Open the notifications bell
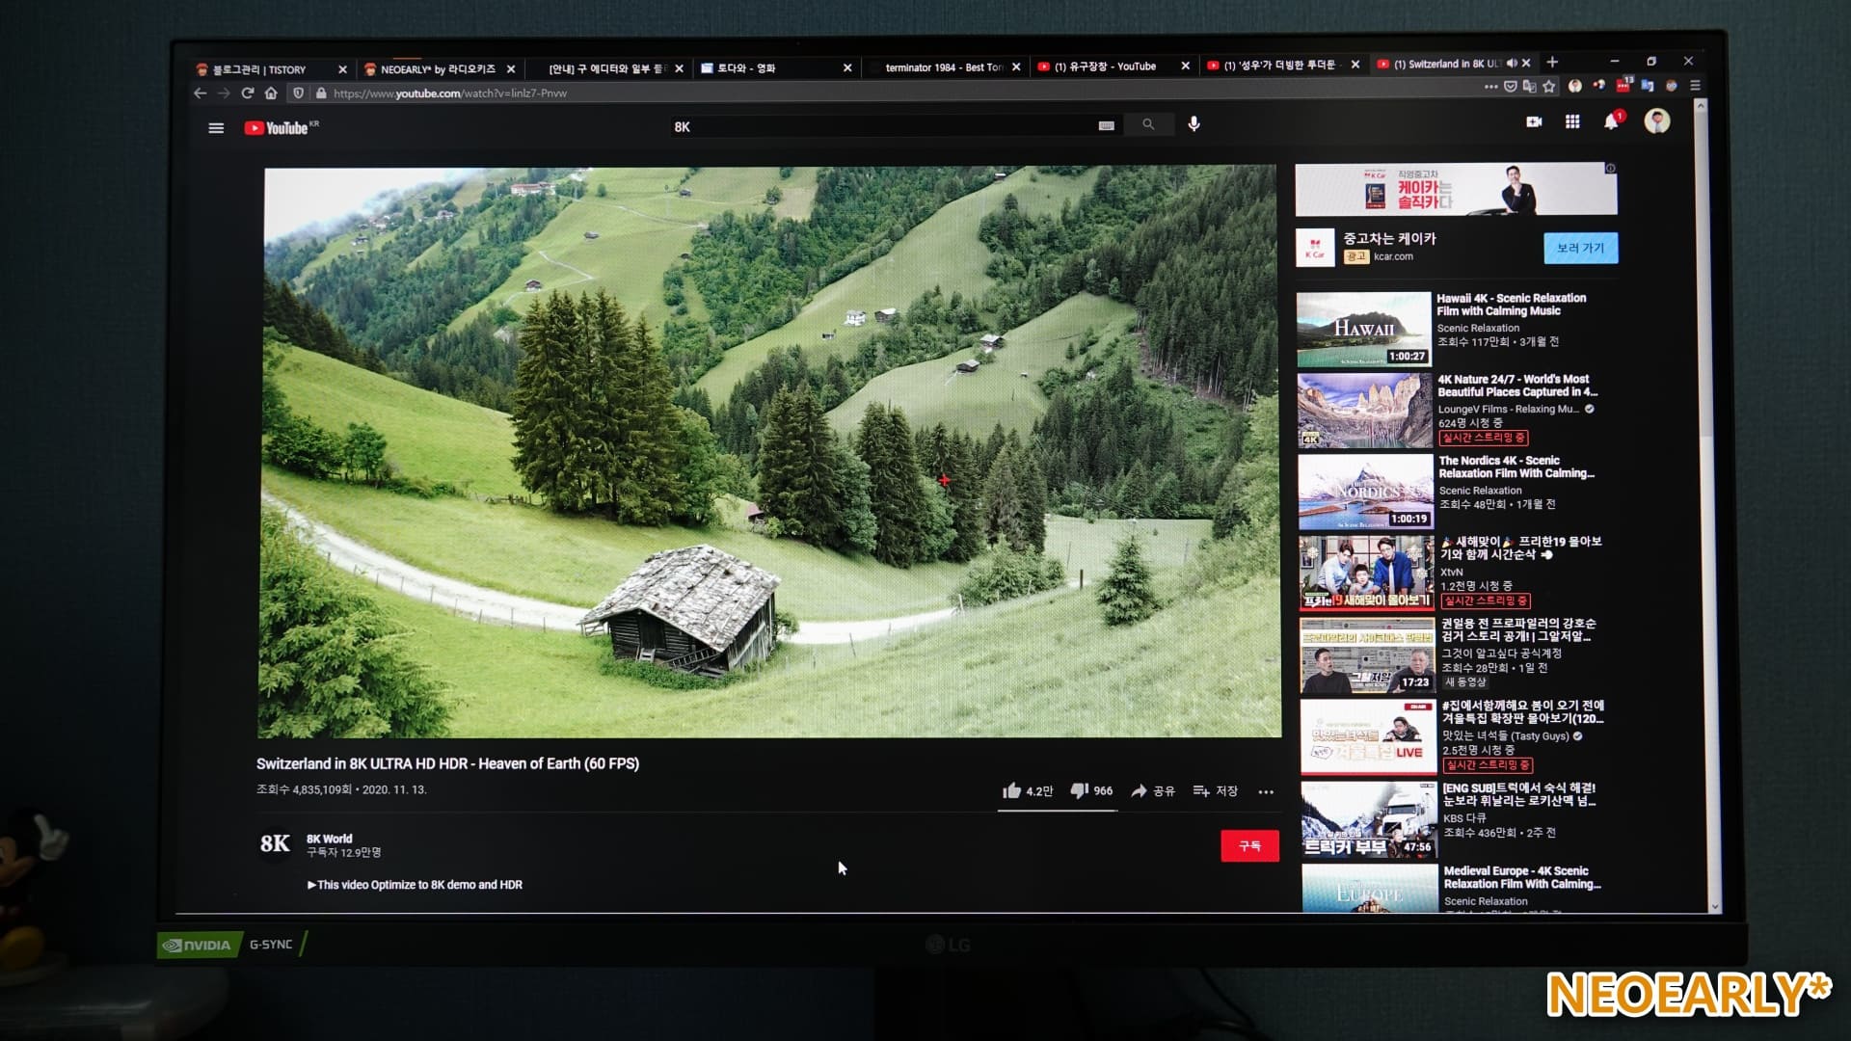 click(x=1611, y=121)
